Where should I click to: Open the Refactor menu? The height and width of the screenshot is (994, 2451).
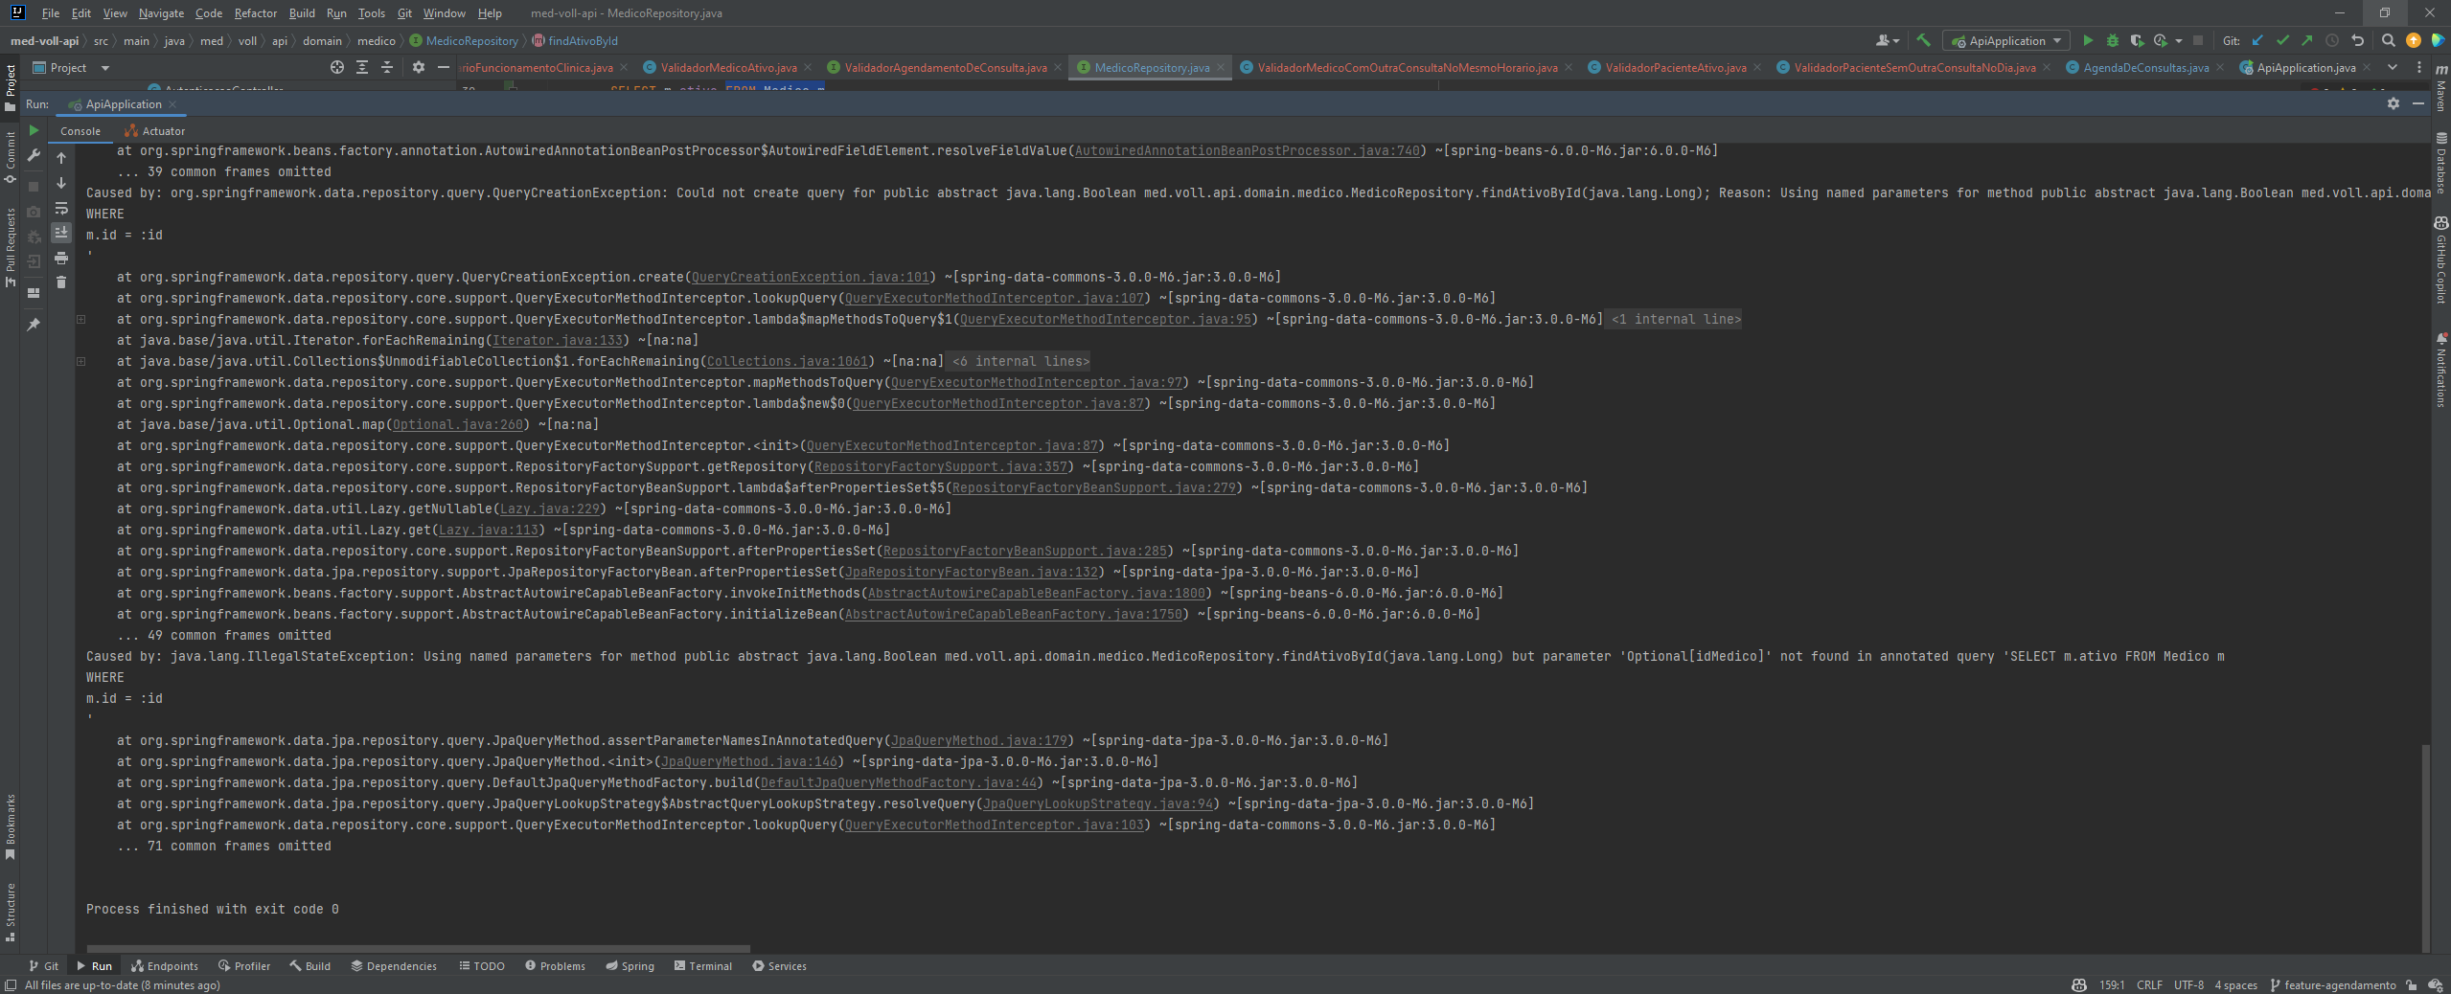(x=255, y=13)
